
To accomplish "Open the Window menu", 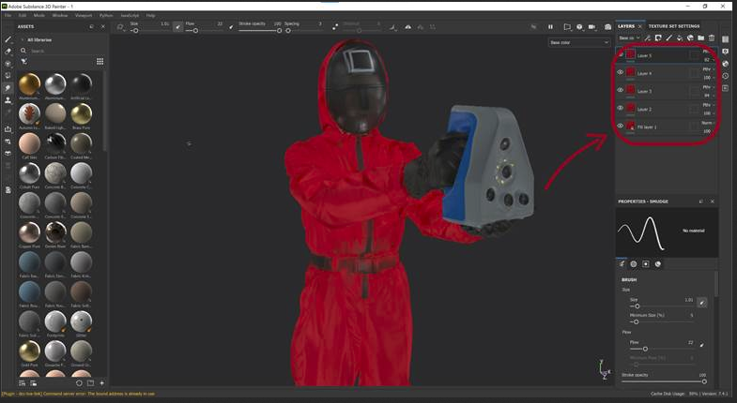I will pyautogui.click(x=60, y=16).
